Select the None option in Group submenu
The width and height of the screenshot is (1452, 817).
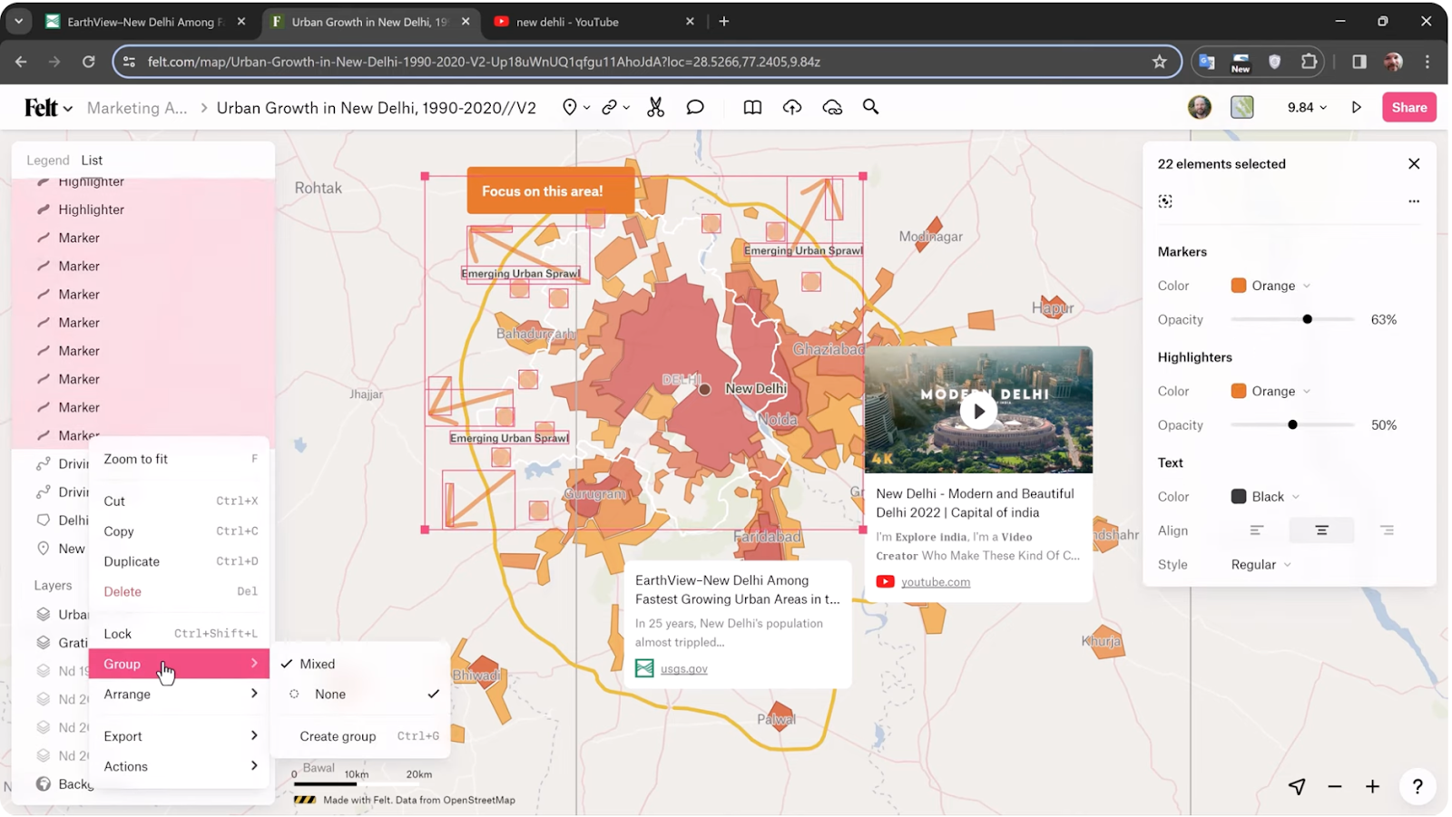(x=329, y=694)
